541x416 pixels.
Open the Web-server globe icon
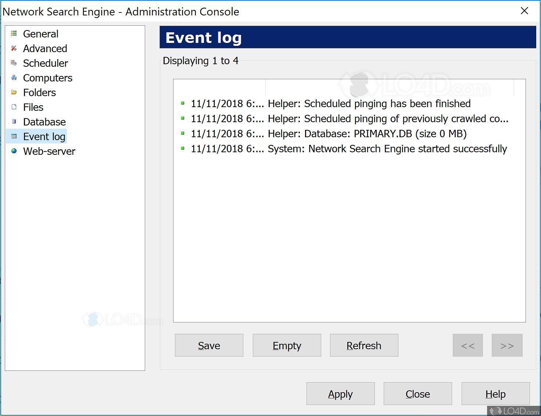(x=14, y=151)
